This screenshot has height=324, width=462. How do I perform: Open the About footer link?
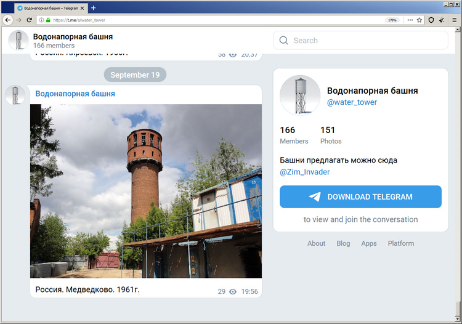[316, 243]
